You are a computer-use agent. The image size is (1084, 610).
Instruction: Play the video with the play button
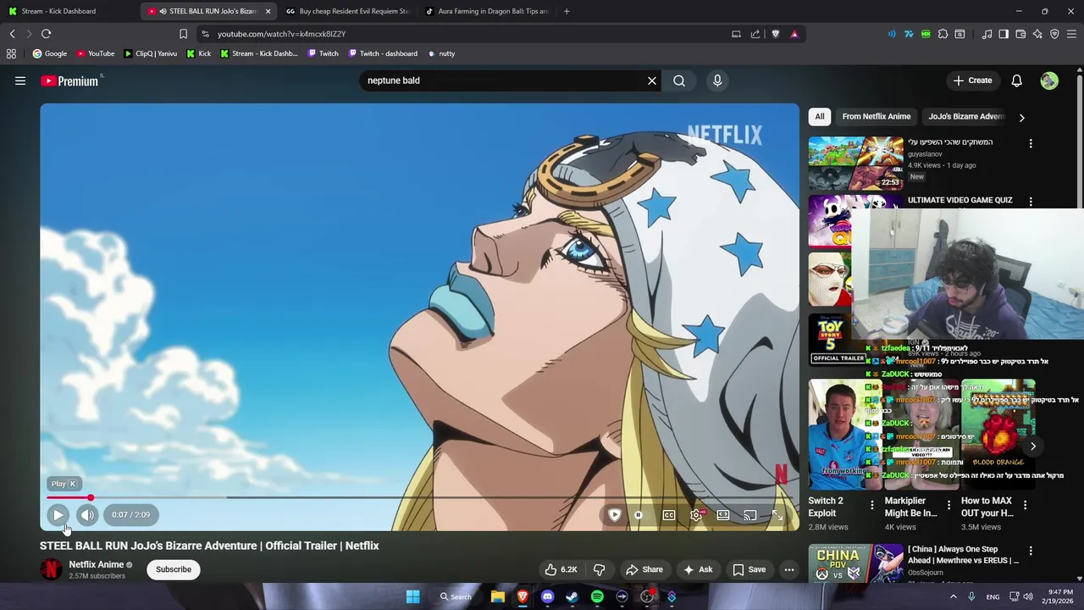pos(58,514)
